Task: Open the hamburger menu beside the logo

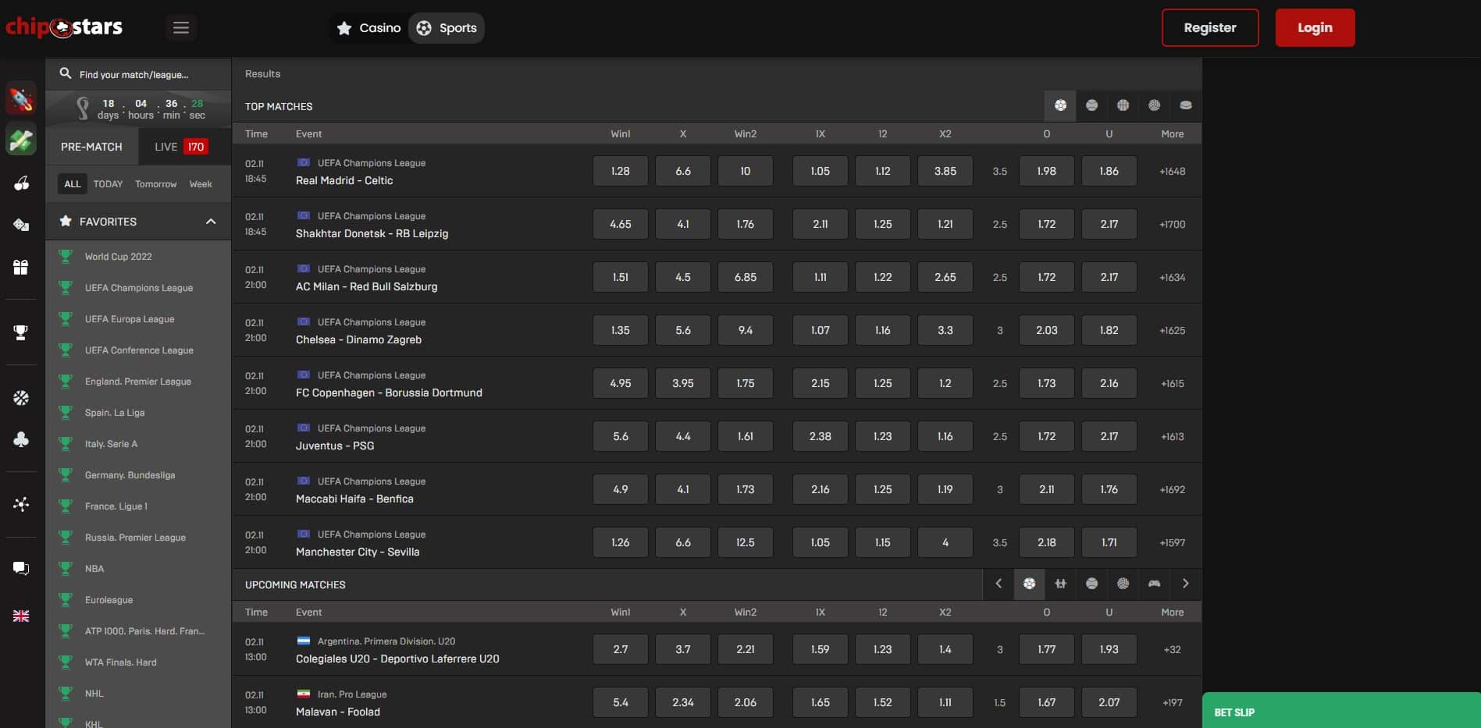Action: pos(181,28)
